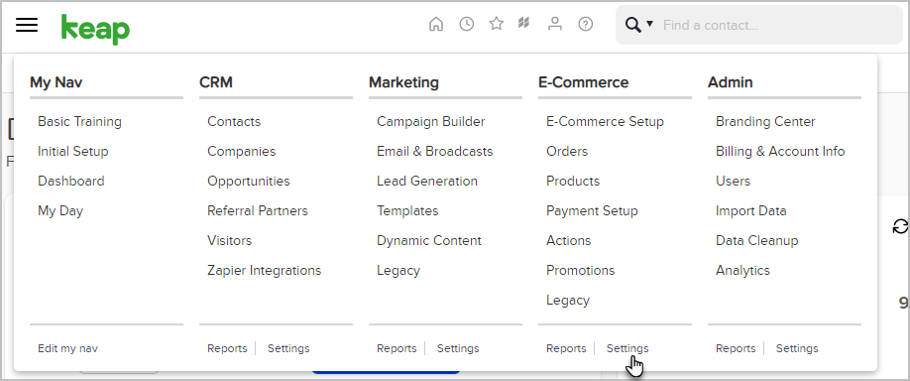Open recent items clock icon
Image resolution: width=910 pixels, height=381 pixels.
pyautogui.click(x=467, y=24)
